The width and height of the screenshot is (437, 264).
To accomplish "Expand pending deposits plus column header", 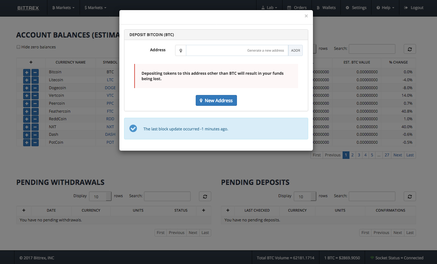I will [x=228, y=211].
